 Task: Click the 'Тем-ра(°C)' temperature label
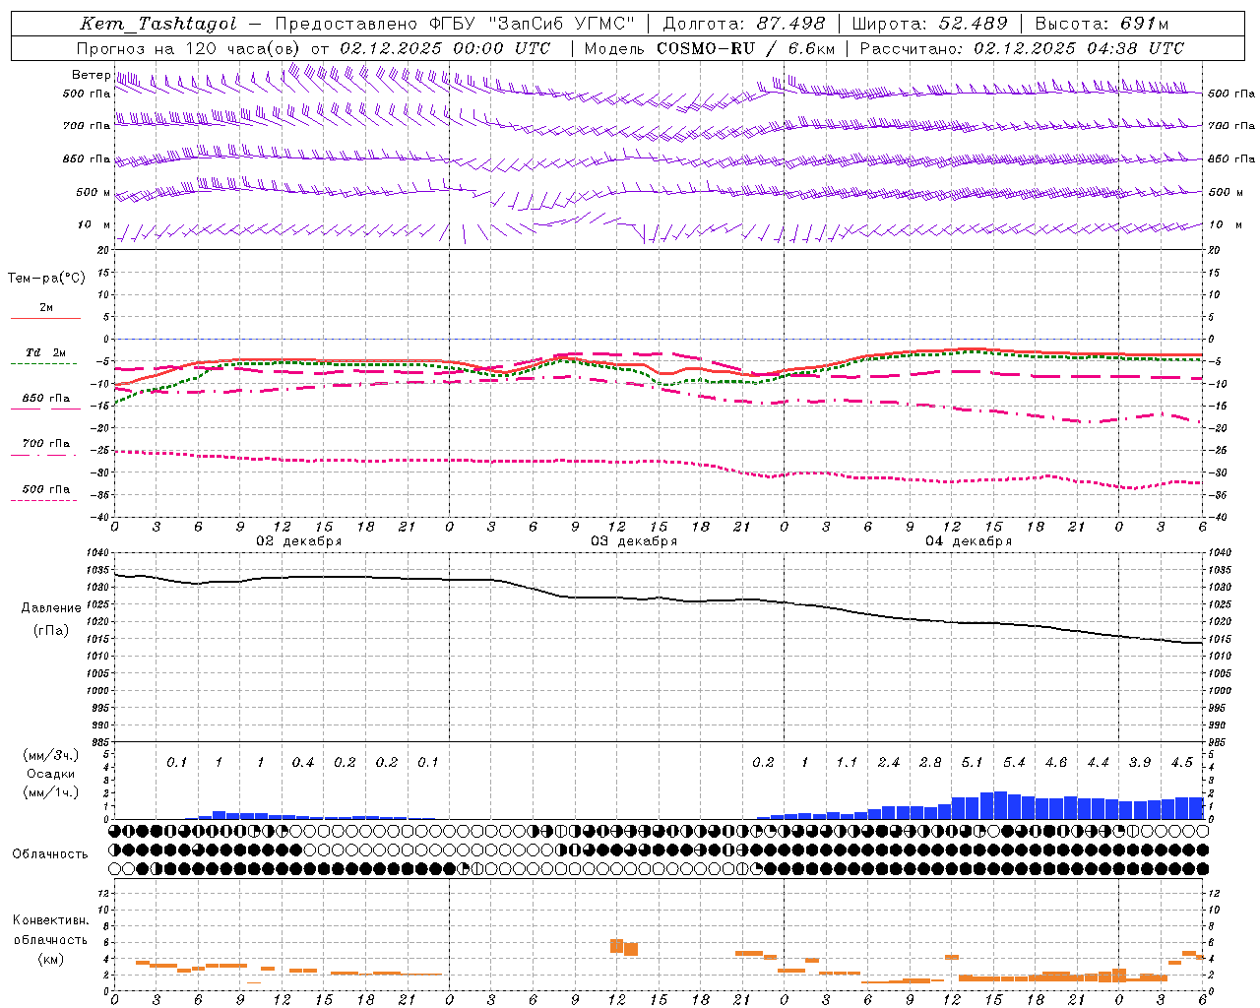tap(46, 279)
